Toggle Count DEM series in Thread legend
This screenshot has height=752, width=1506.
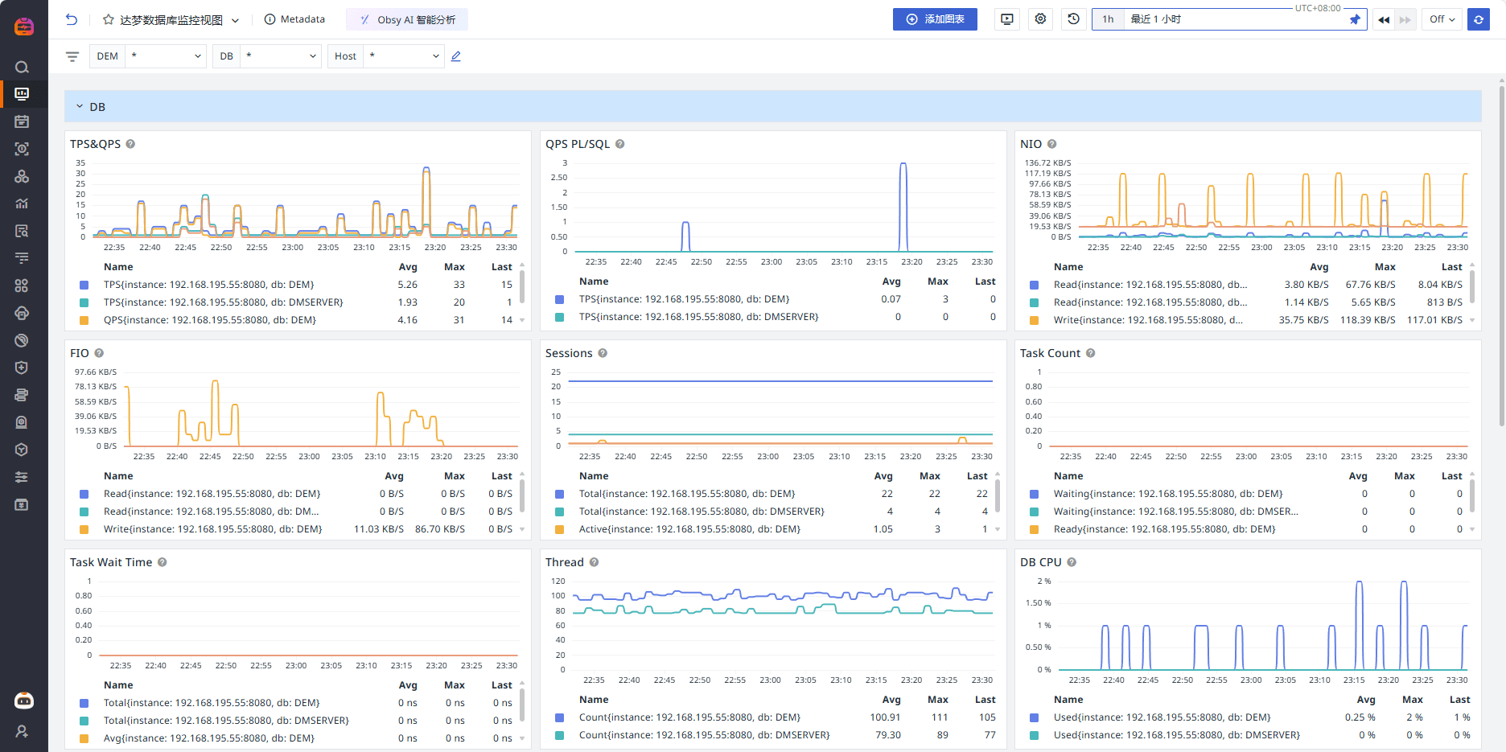pos(689,717)
